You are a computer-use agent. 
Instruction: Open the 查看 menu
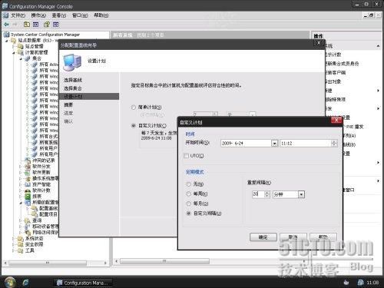click(59, 15)
